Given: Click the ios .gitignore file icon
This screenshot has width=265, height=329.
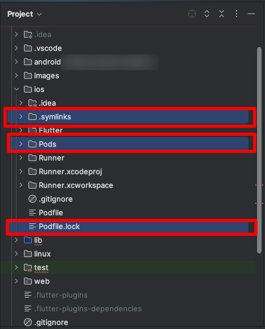Looking at the screenshot, I should tap(32, 199).
